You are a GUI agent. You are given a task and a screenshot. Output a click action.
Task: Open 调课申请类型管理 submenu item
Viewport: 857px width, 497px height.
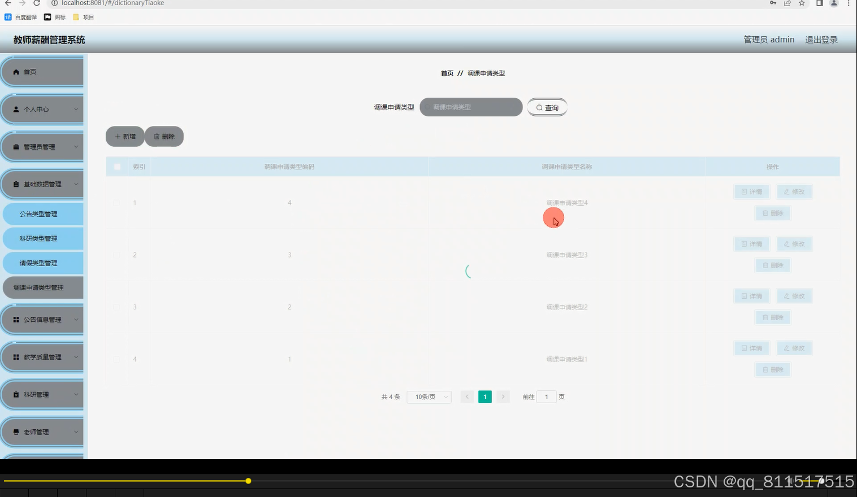pyautogui.click(x=43, y=287)
